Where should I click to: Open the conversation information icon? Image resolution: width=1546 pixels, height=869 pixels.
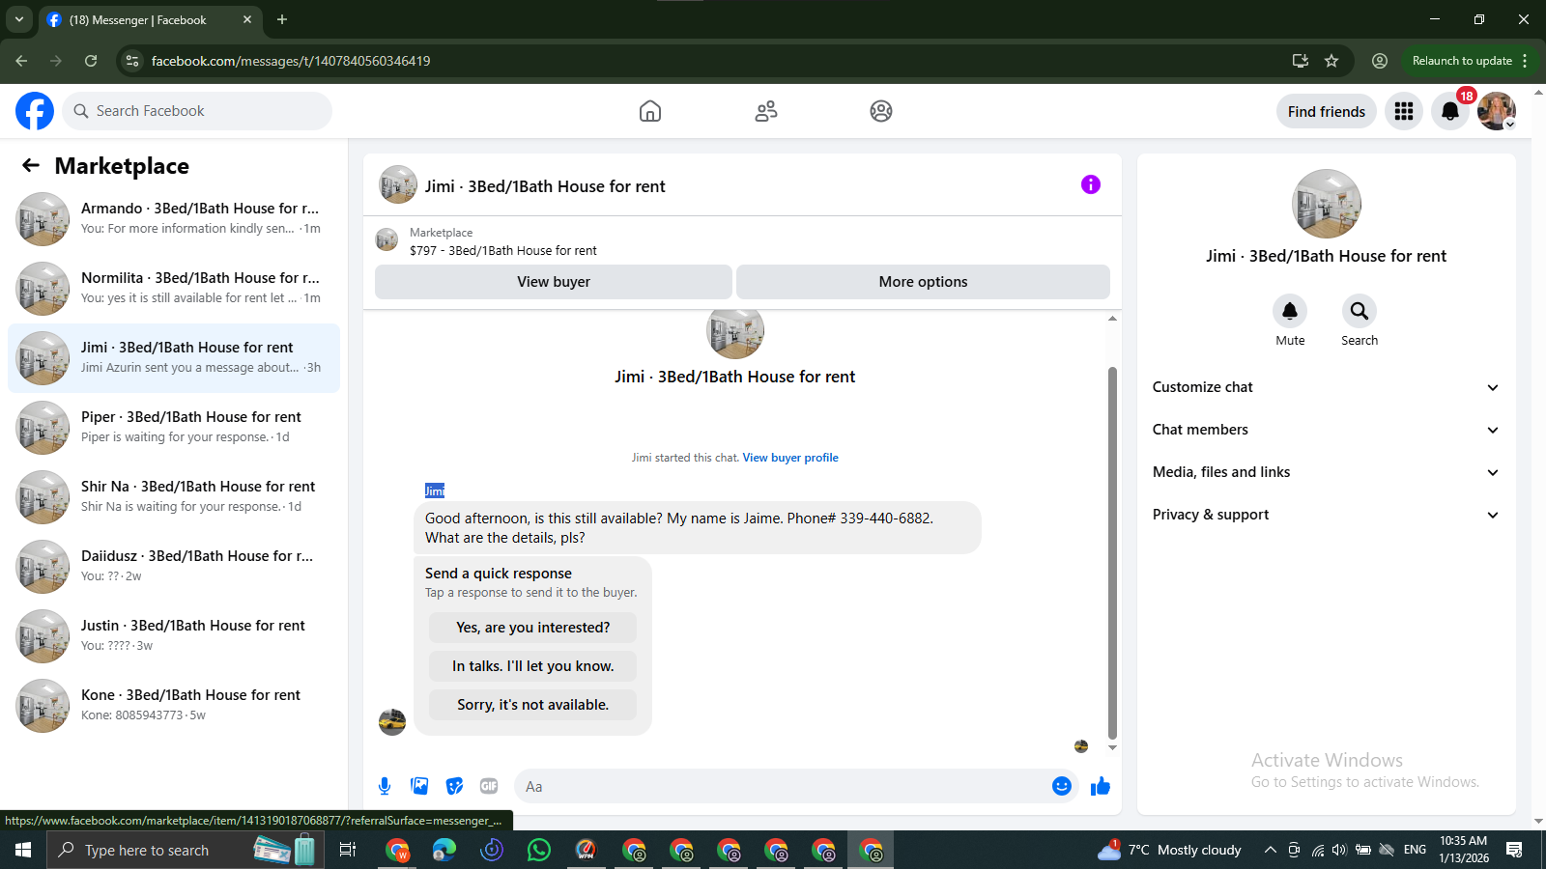(x=1091, y=184)
